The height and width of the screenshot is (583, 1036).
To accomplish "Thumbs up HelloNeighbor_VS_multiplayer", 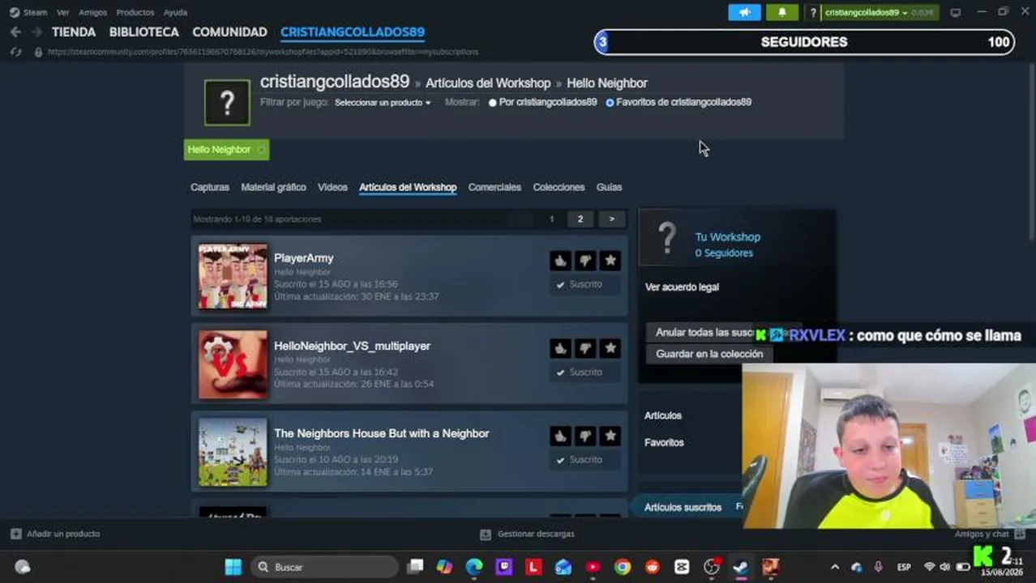I will [560, 348].
